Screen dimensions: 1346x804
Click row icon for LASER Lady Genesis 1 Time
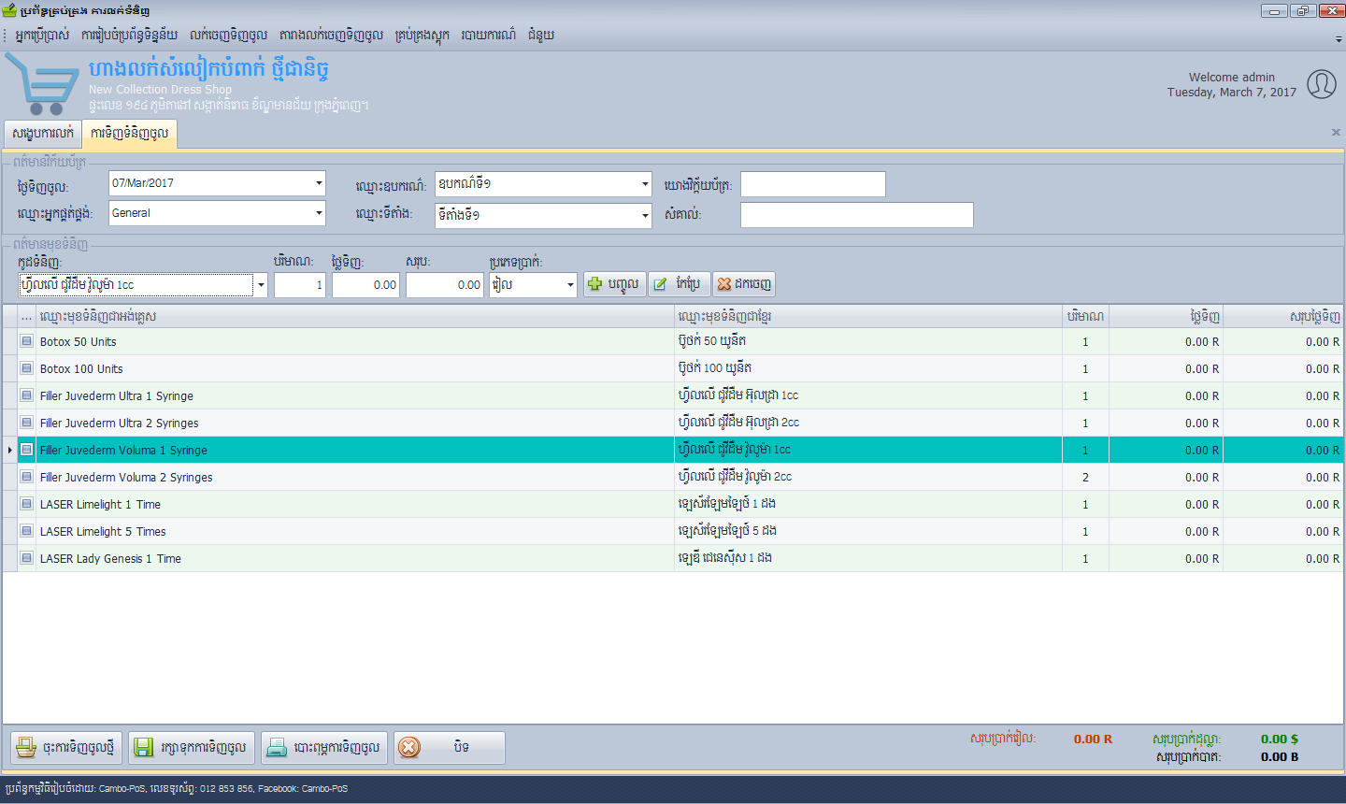[x=27, y=558]
